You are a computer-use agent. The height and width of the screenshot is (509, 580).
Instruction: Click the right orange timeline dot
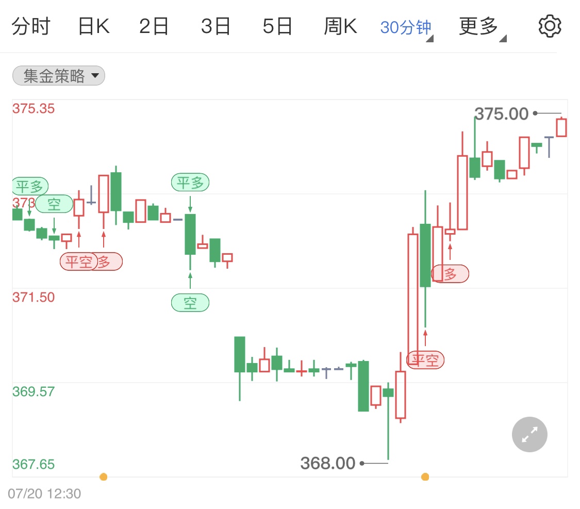coord(425,477)
